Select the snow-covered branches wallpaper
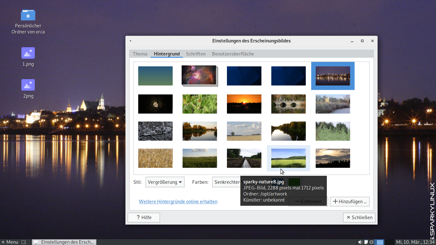The image size is (436, 245). pyautogui.click(x=155, y=131)
